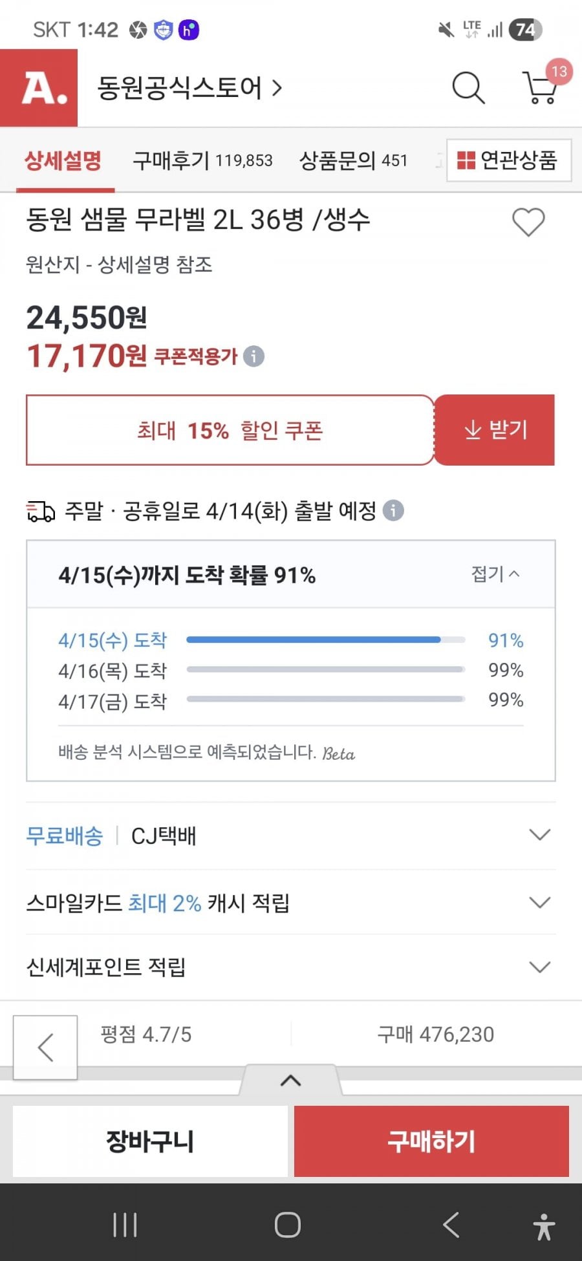Tap the heart wishlist icon
582x1261 pixels.
coord(528,222)
